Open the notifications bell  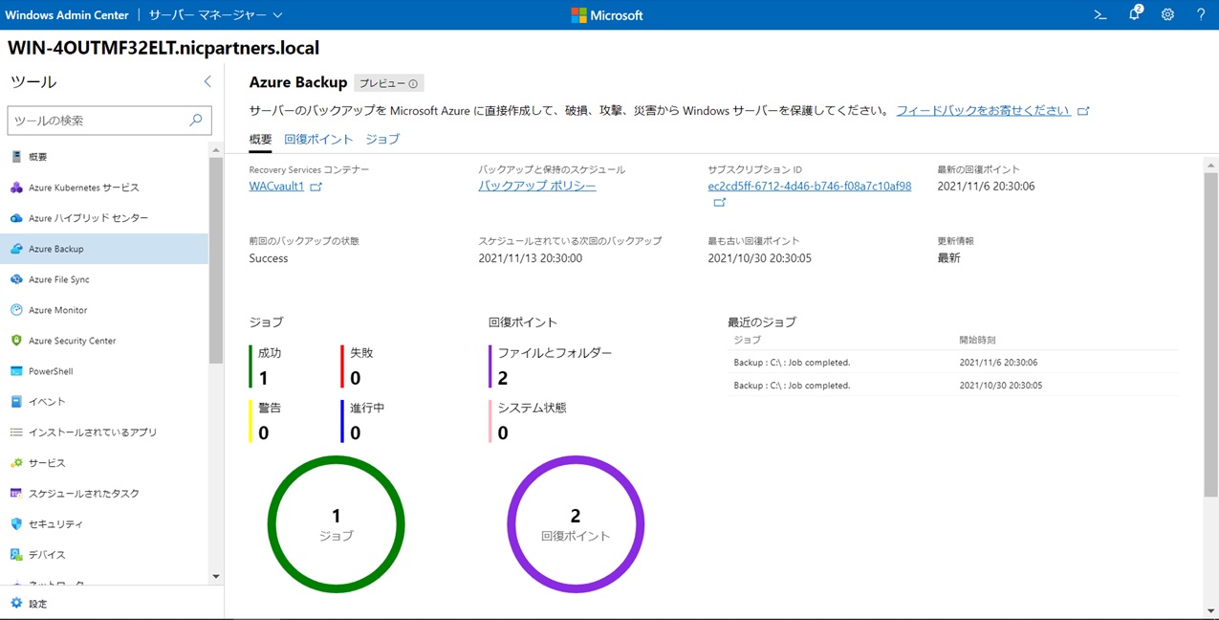tap(1134, 15)
